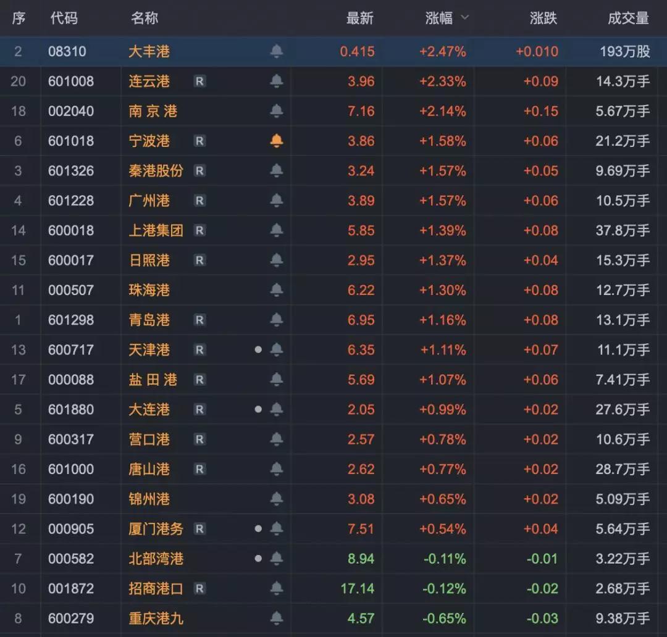The height and width of the screenshot is (637, 667).
Task: Click the dot indicator in 天津港 row
Action: point(258,350)
